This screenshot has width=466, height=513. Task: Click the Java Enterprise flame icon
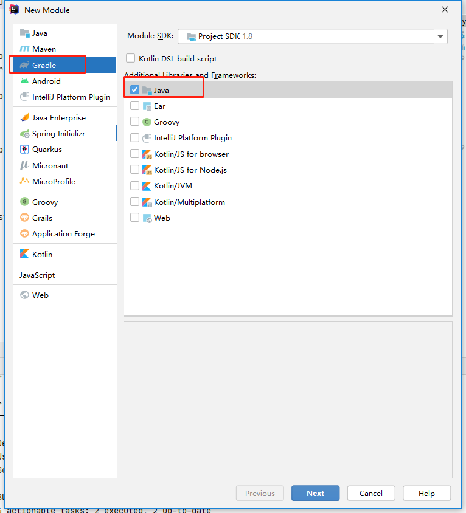tap(24, 117)
